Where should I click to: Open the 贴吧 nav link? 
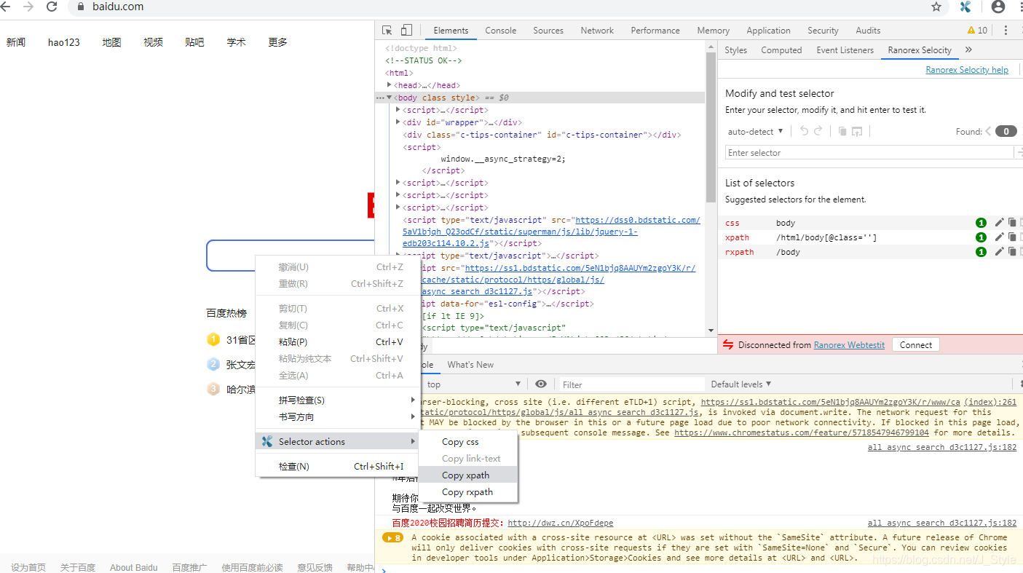point(194,42)
